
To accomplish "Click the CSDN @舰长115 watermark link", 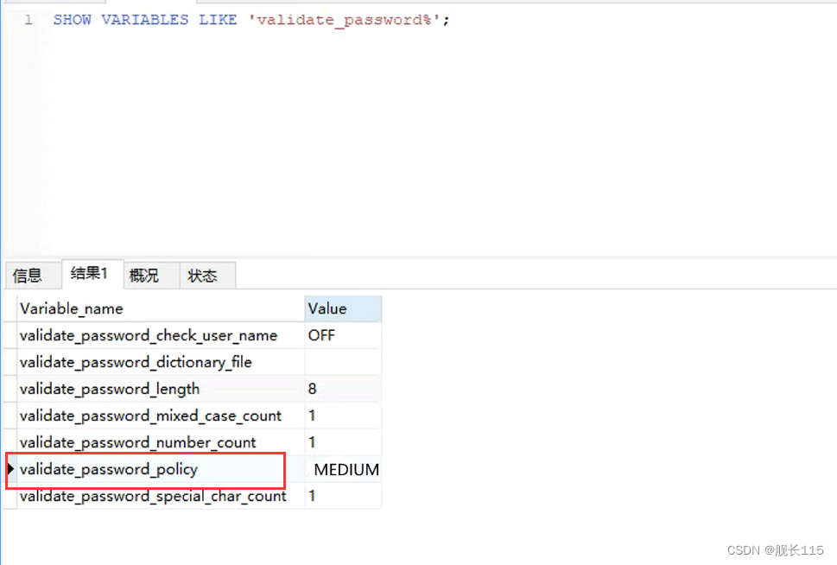I will [775, 549].
